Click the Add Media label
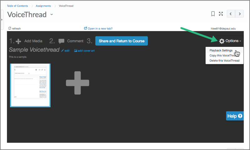250x150 pixels. pos(33,41)
